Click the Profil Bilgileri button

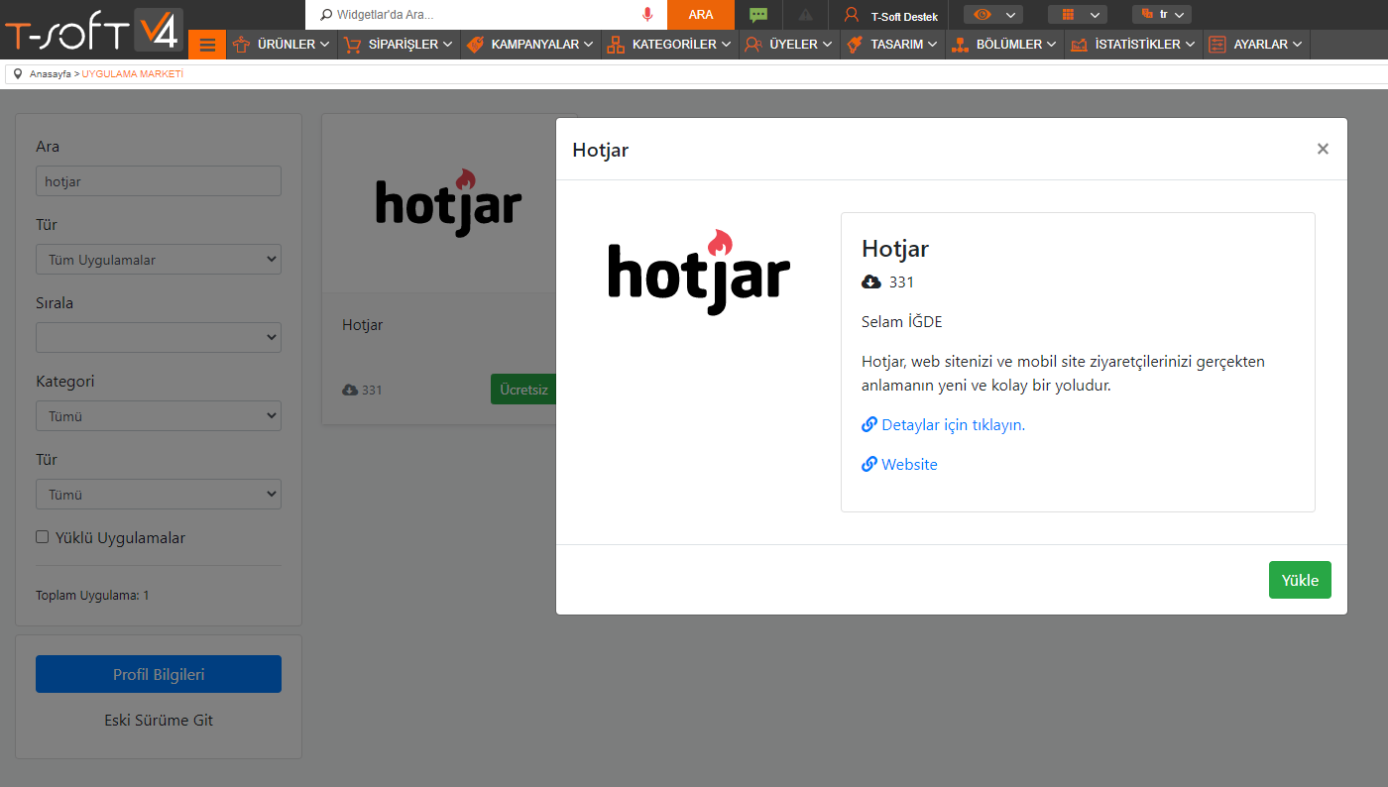pyautogui.click(x=159, y=674)
